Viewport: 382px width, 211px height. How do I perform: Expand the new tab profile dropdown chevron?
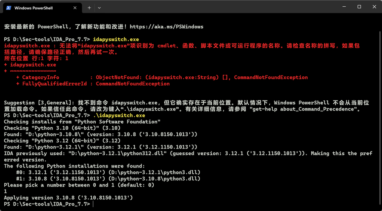click(x=99, y=8)
